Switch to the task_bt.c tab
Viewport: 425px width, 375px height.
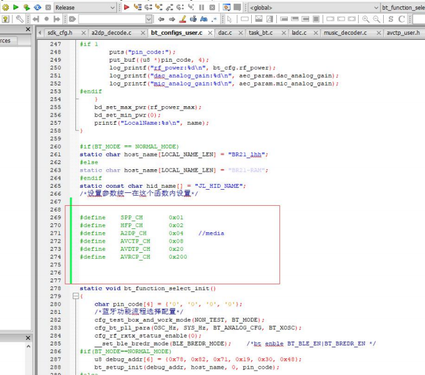click(x=261, y=33)
